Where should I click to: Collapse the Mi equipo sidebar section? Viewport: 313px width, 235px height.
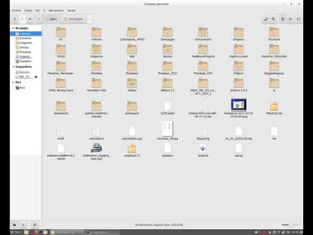13,28
